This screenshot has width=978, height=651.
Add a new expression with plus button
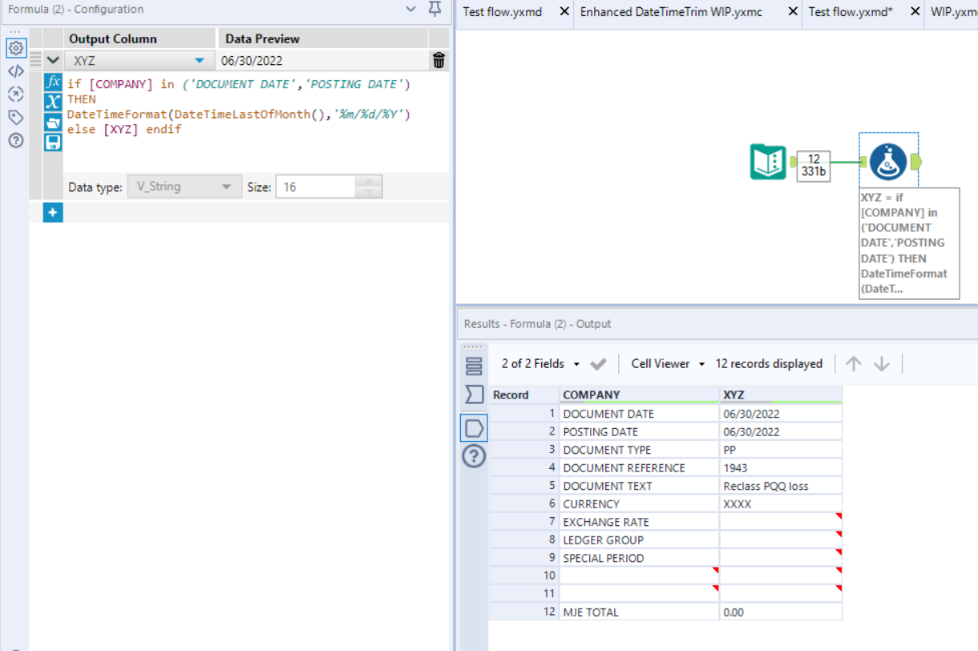(53, 212)
